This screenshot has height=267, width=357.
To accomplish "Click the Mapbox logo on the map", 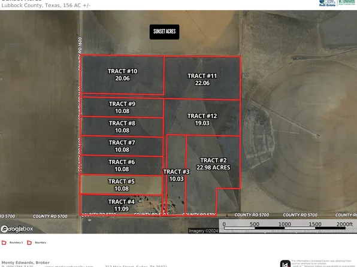I will pos(17,229).
